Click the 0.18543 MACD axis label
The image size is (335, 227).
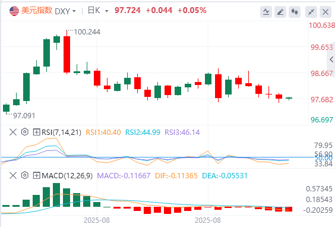[319, 200]
